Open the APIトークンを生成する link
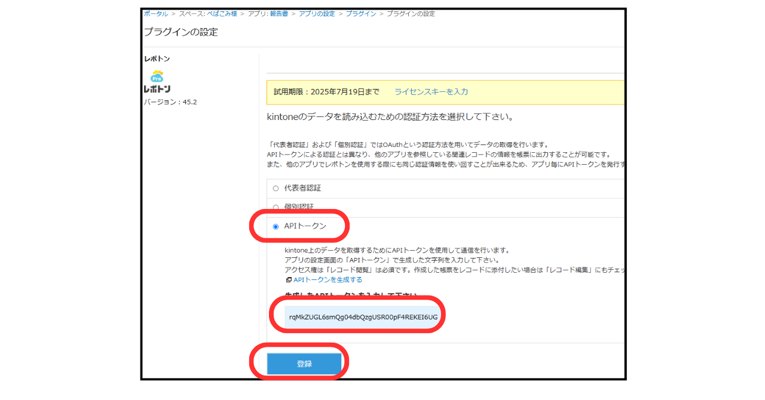765x400 pixels. (328, 279)
